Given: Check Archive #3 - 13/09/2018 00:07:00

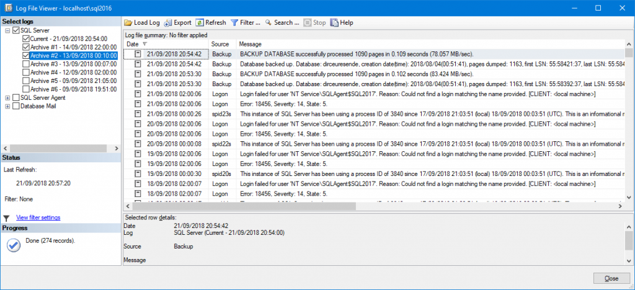Looking at the screenshot, I should [x=26, y=64].
